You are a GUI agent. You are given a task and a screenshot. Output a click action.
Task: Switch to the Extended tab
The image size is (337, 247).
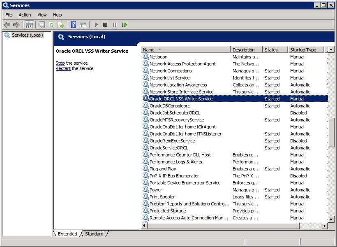tap(67, 234)
